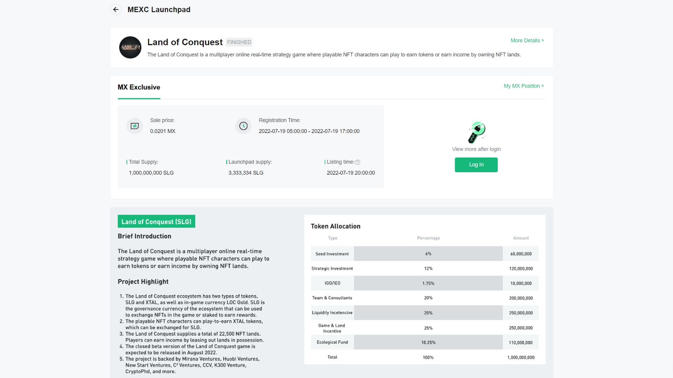Click the IGO/IEO row label
The width and height of the screenshot is (673, 378).
332,283
